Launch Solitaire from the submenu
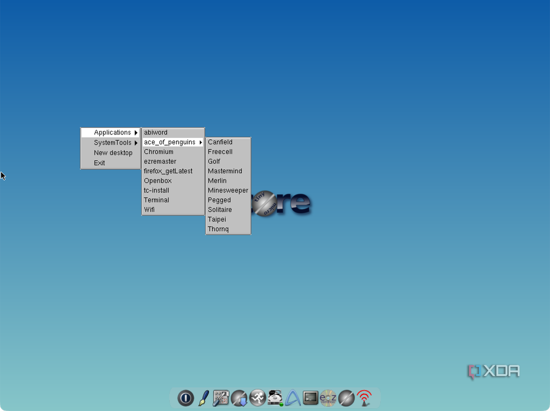The height and width of the screenshot is (411, 550). pyautogui.click(x=228, y=209)
